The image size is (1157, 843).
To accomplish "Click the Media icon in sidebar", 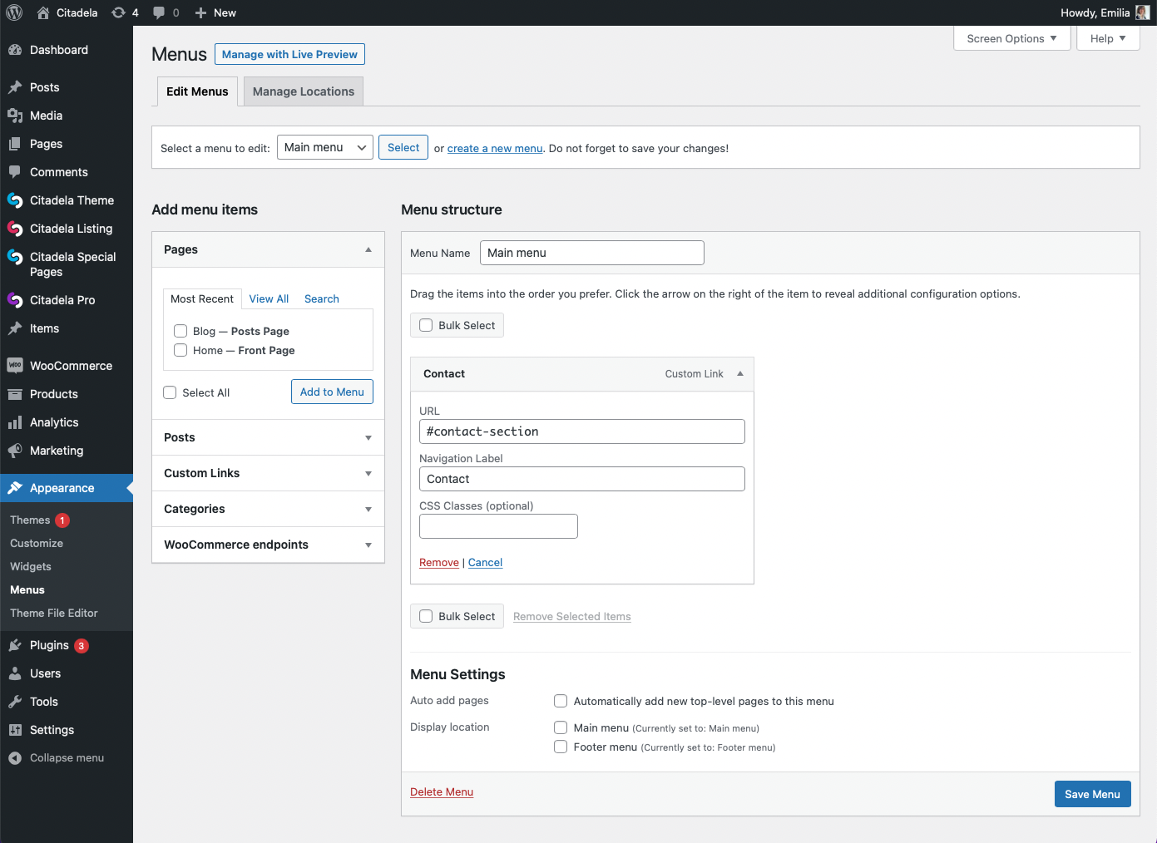I will pos(15,116).
